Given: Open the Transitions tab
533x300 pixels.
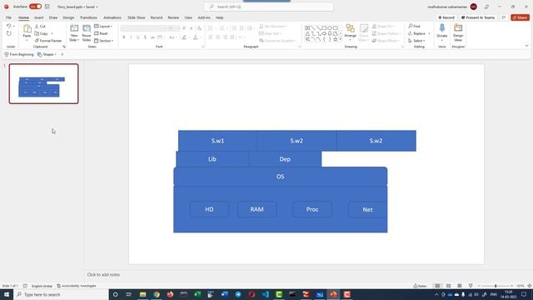Looking at the screenshot, I should click(x=88, y=17).
